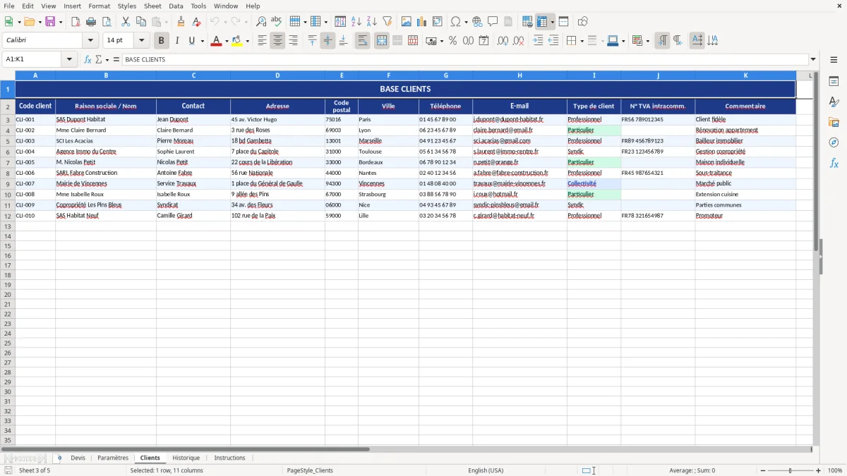Click the Print icon

91,22
